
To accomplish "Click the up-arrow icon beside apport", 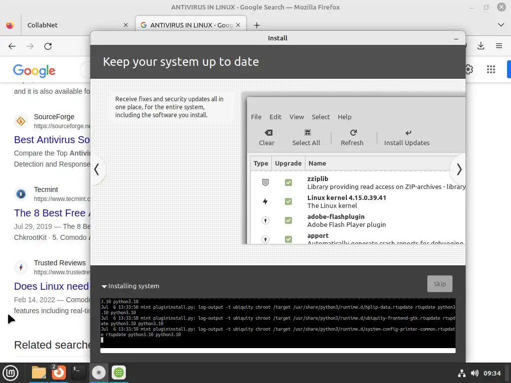I will (265, 239).
